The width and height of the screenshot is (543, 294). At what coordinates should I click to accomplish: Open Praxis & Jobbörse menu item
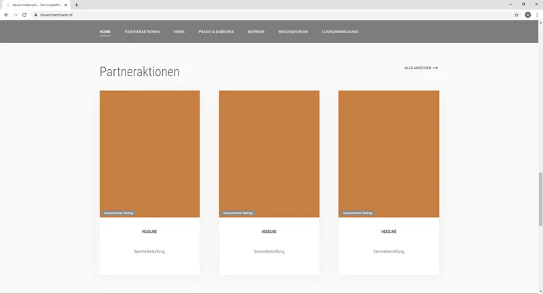(x=216, y=31)
